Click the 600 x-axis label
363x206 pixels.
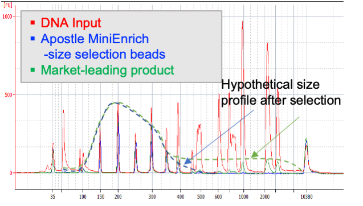[218, 197]
